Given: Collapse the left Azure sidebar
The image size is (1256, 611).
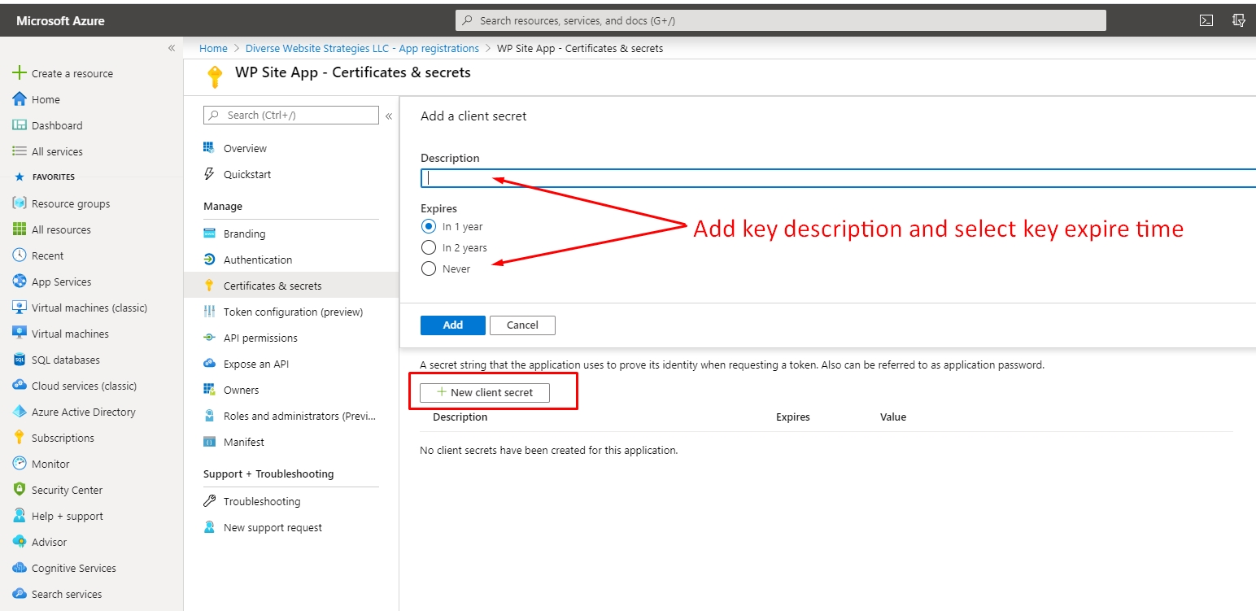Looking at the screenshot, I should tap(172, 48).
